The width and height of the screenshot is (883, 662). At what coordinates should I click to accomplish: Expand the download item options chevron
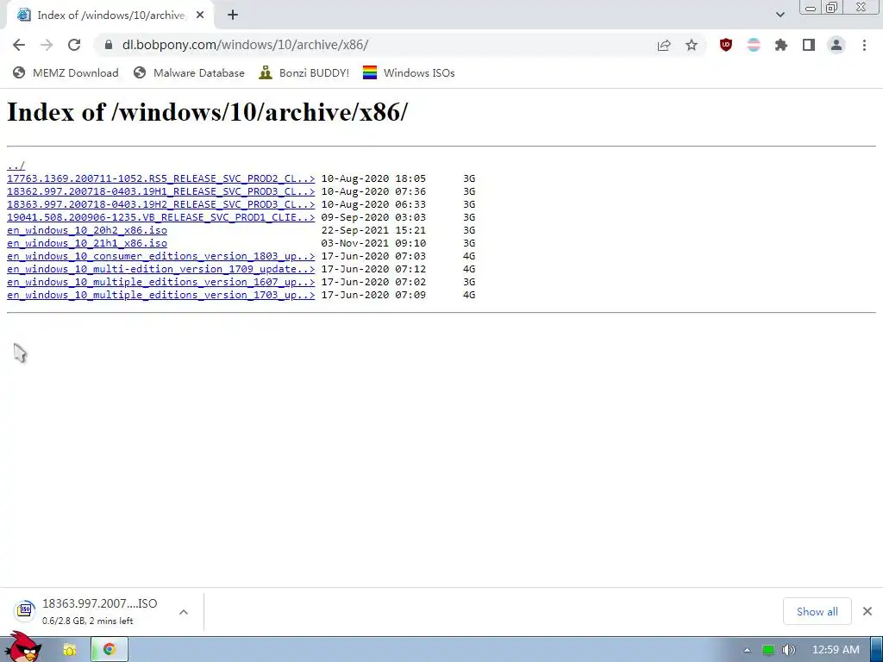coord(184,611)
